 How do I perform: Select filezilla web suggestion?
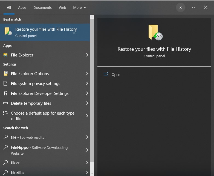pyautogui.click(x=45, y=172)
